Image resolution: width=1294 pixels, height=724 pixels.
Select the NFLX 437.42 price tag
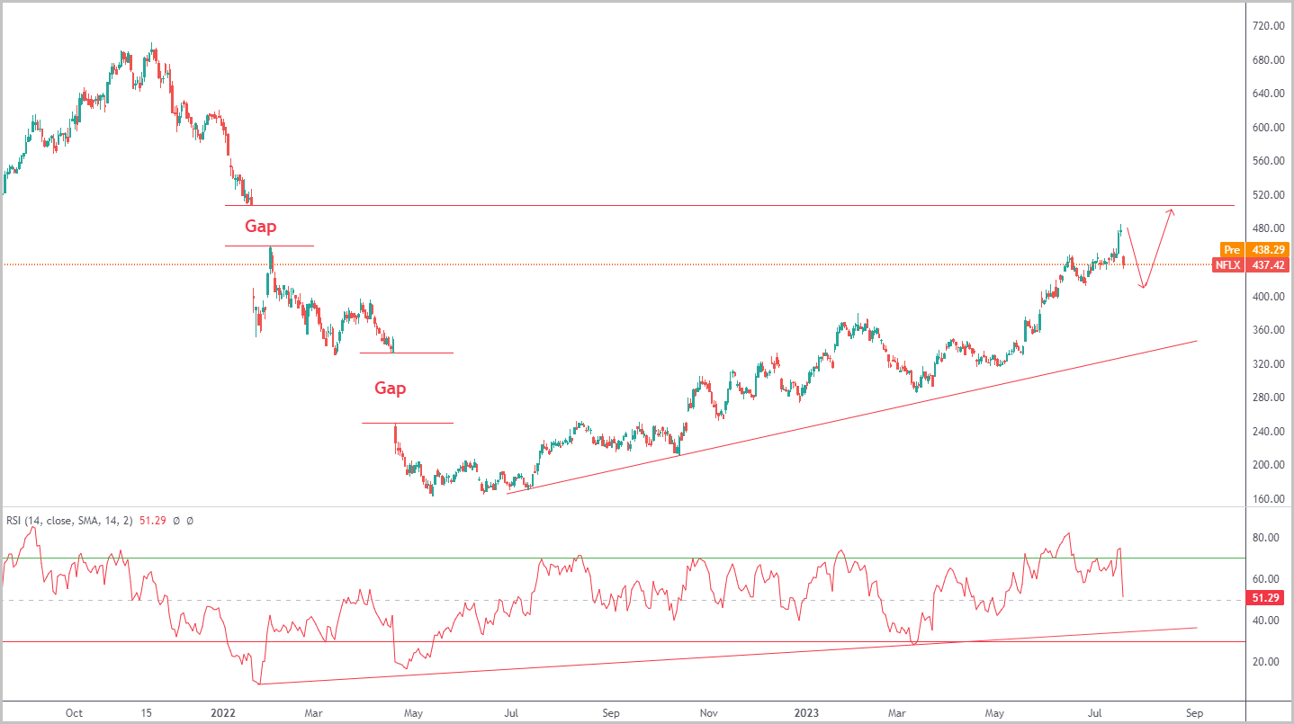pos(1251,265)
